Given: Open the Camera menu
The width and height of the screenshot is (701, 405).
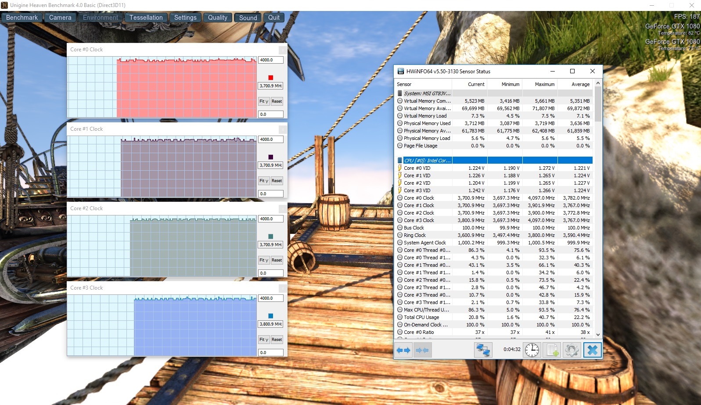Looking at the screenshot, I should [60, 18].
